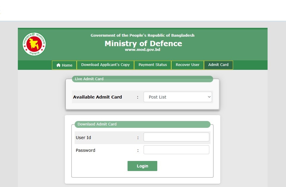Click the www.mod.gov.bd website address
Screen dimensions: 286x187
tap(142, 50)
